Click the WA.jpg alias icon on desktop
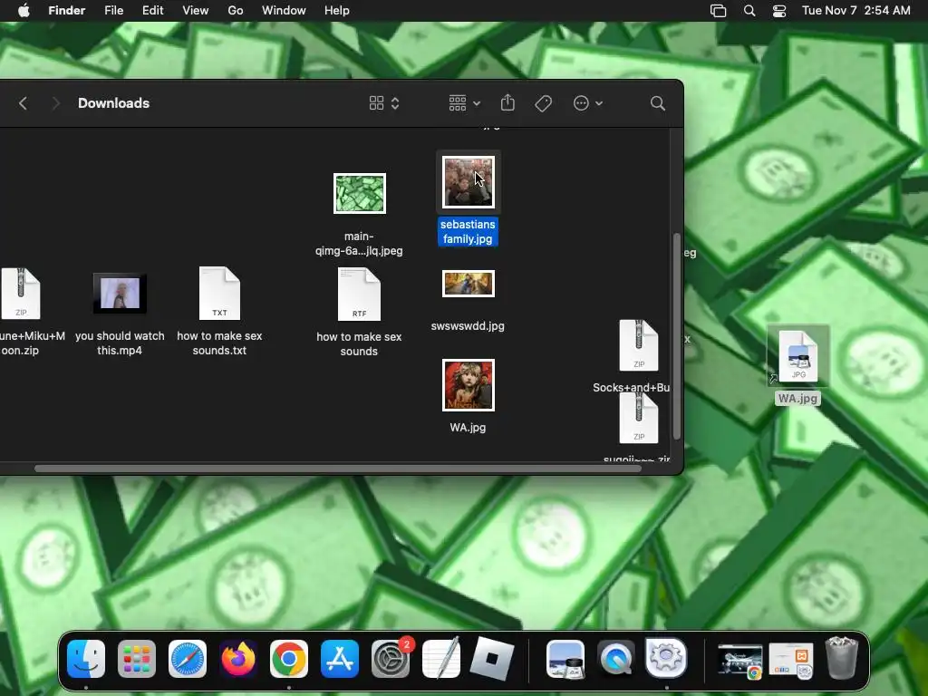Screen dimensions: 928x696 pyautogui.click(x=798, y=355)
